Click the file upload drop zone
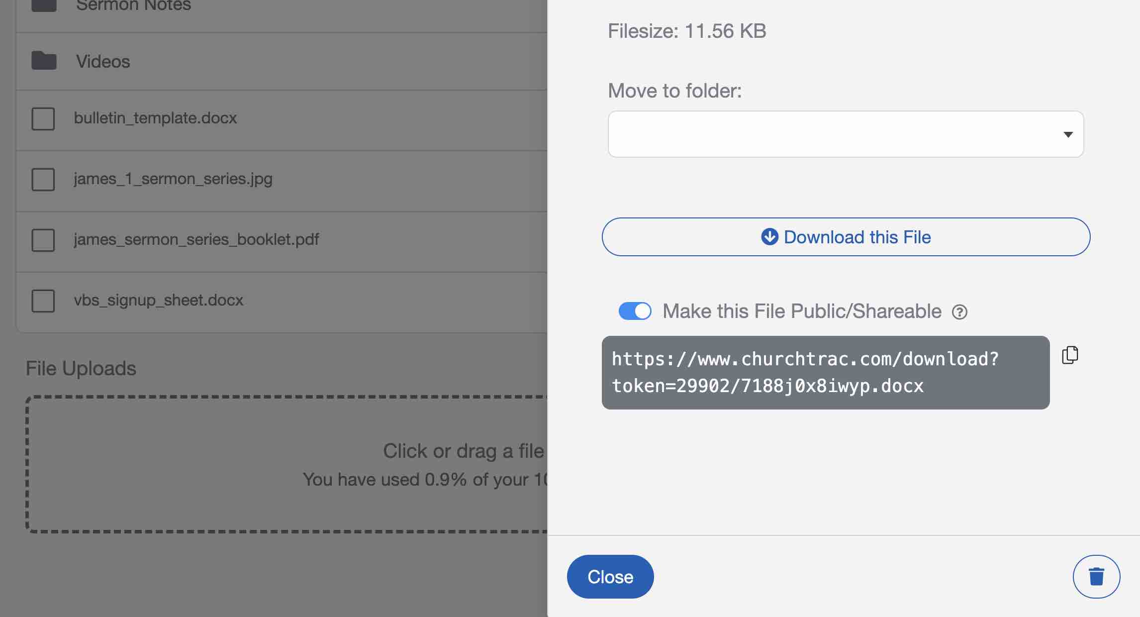The image size is (1140, 617). point(286,464)
